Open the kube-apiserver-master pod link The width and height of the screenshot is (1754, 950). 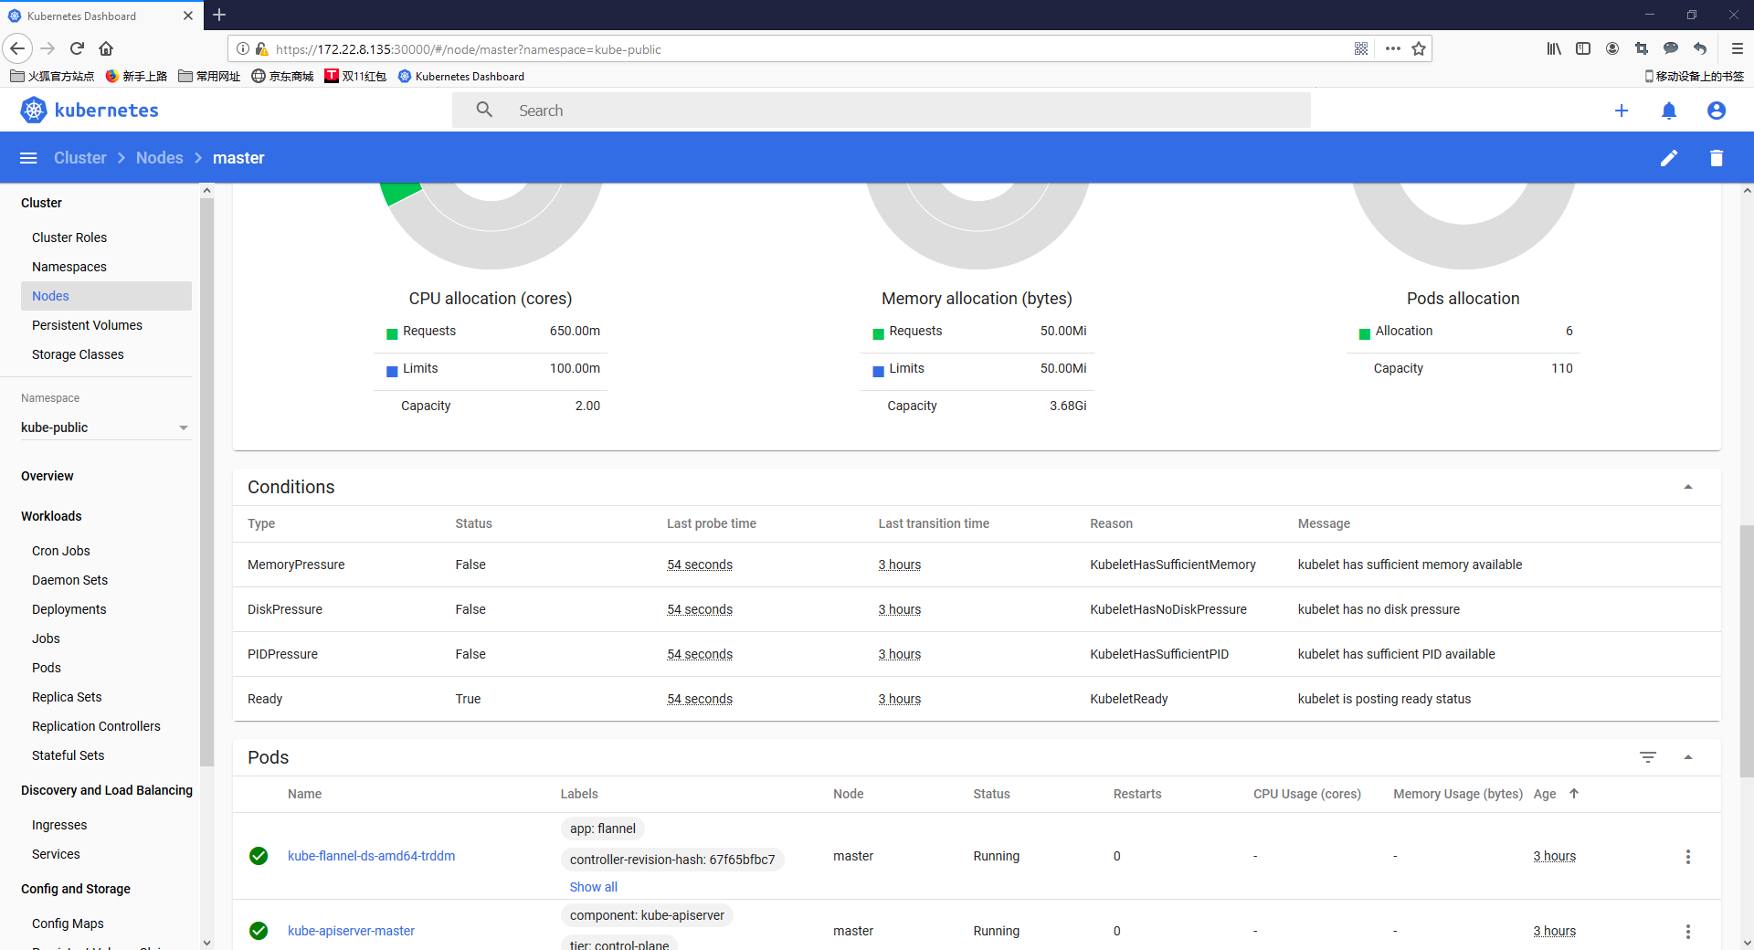click(x=351, y=931)
